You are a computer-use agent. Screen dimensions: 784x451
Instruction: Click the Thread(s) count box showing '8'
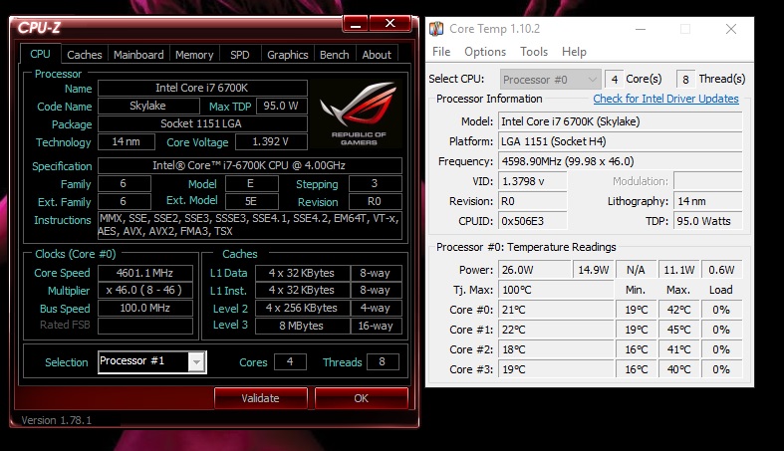click(x=685, y=80)
